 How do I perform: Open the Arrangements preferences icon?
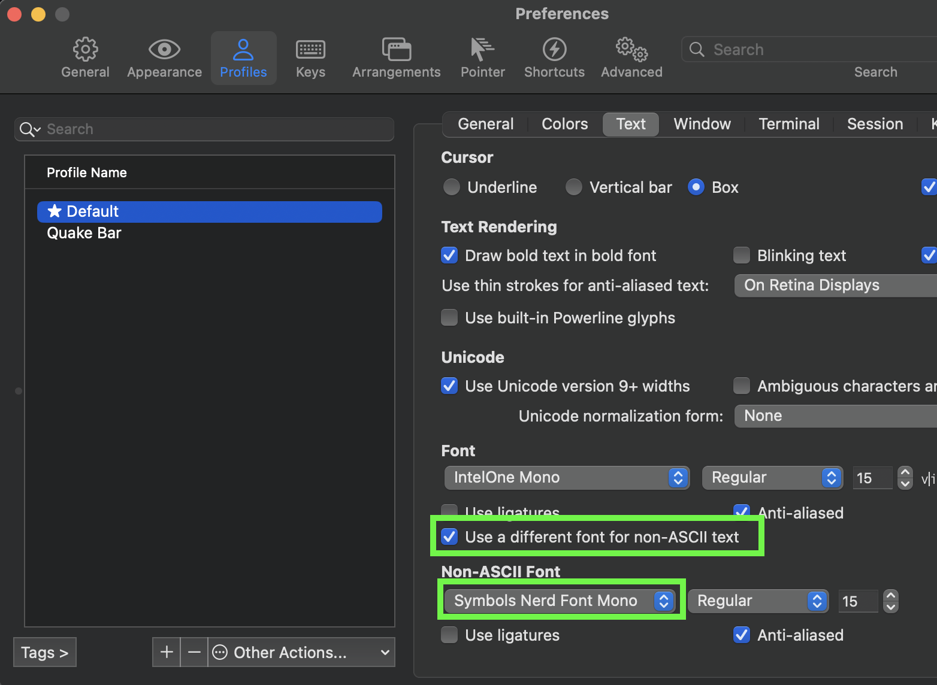[x=396, y=57]
